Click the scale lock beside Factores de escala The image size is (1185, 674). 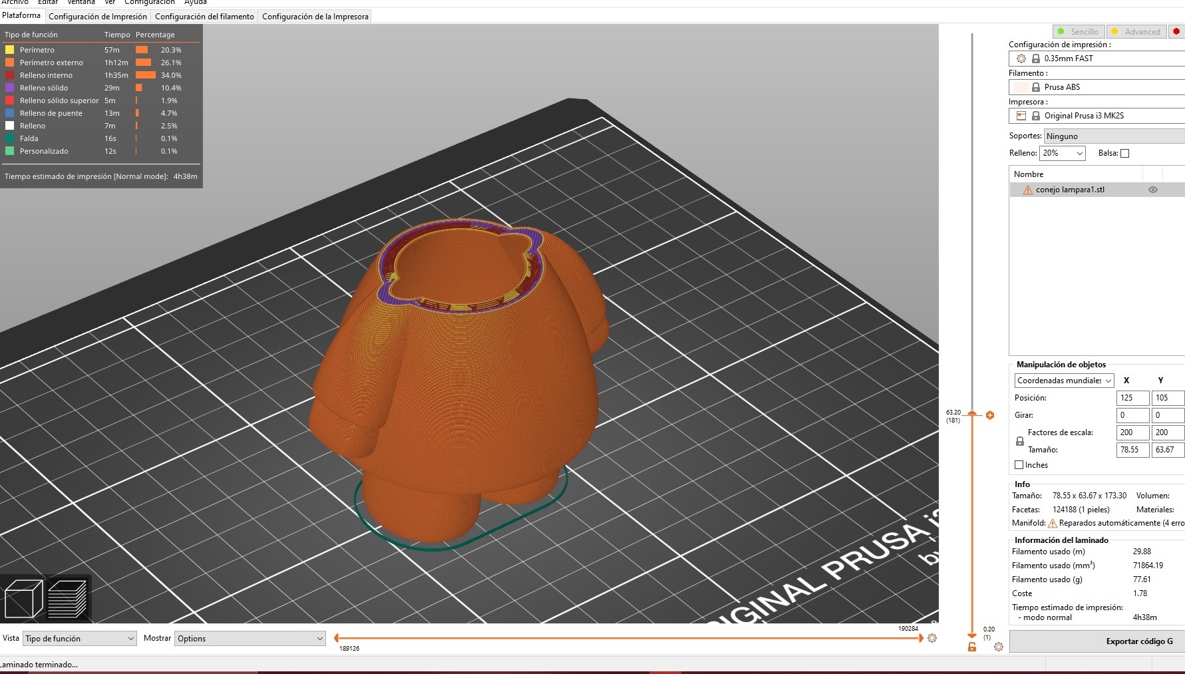[1020, 440]
